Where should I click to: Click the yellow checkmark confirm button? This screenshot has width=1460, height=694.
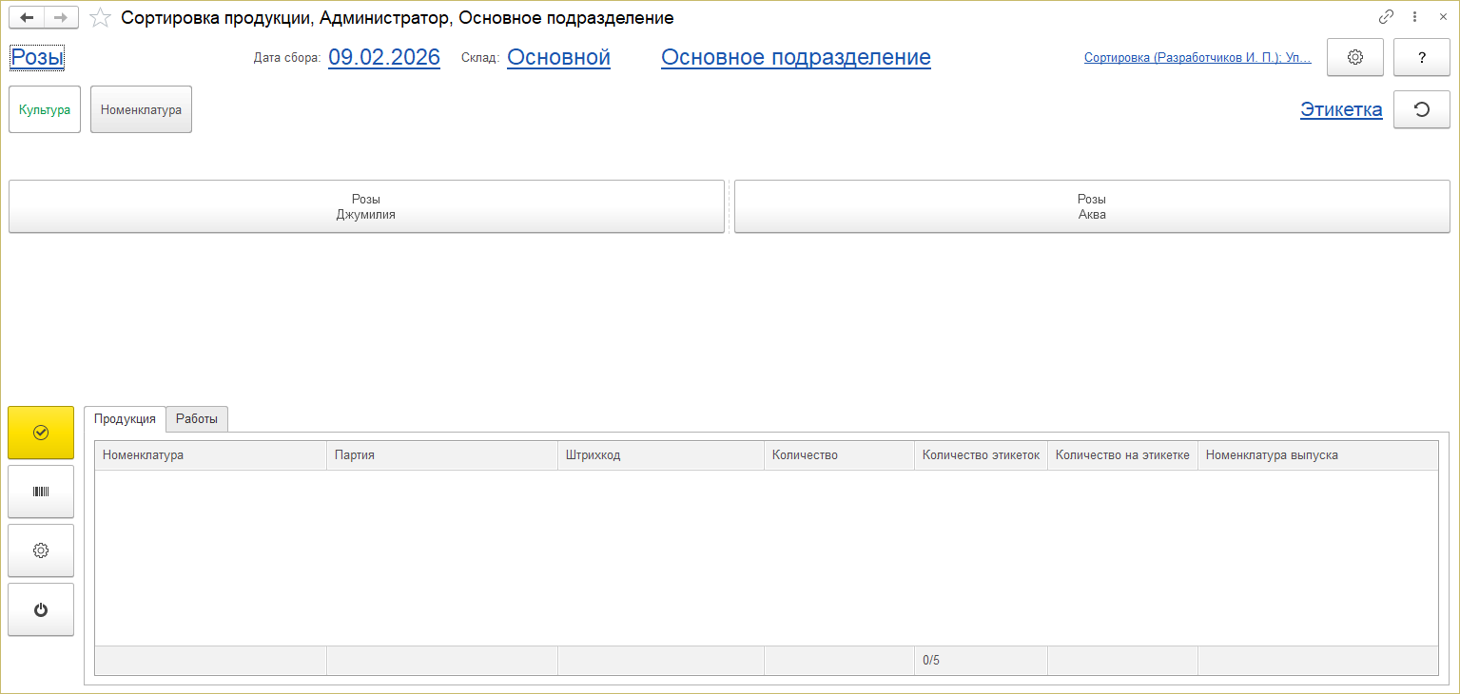pyautogui.click(x=41, y=433)
